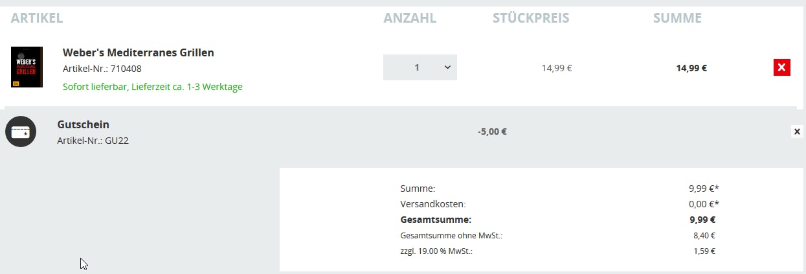Remove Weber's Mediterranes Grillen with red X
The height and width of the screenshot is (274, 806).
pyautogui.click(x=781, y=67)
